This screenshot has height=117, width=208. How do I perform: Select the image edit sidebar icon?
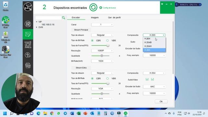coord(28,34)
